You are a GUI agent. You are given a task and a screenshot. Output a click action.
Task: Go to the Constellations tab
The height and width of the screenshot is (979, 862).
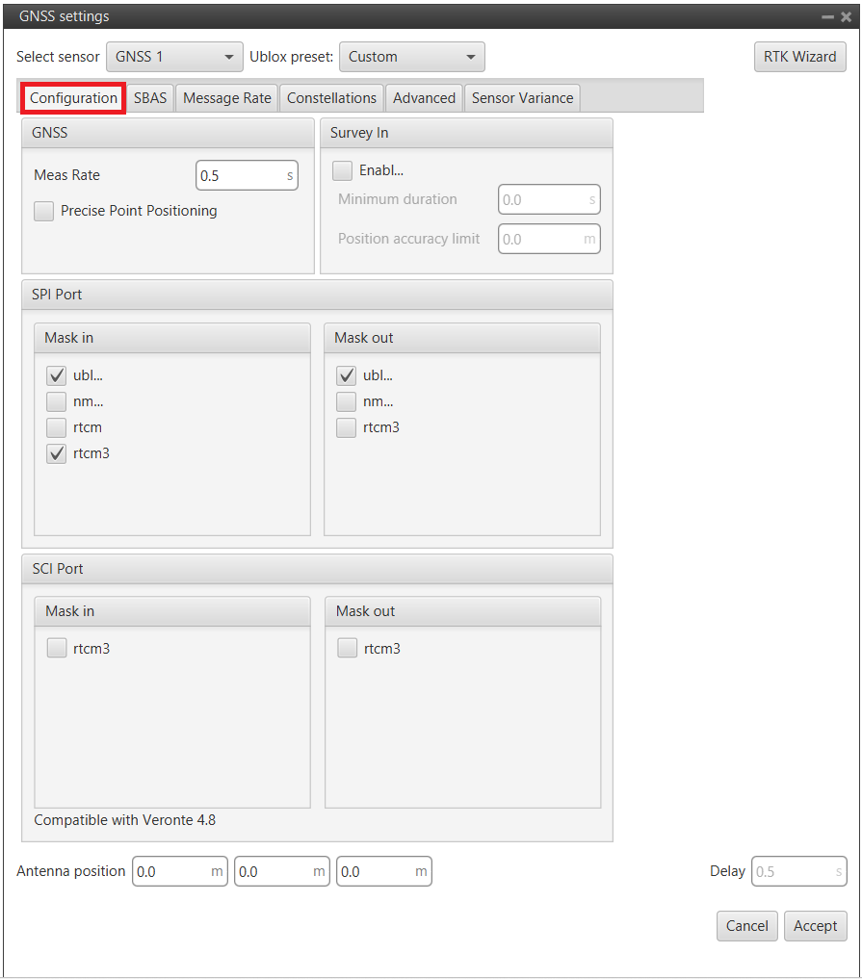[331, 98]
